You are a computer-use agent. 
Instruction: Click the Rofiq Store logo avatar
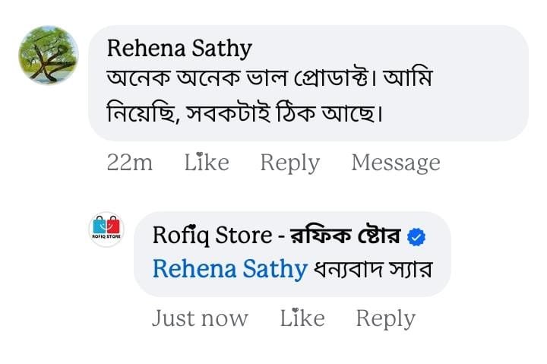[106, 229]
